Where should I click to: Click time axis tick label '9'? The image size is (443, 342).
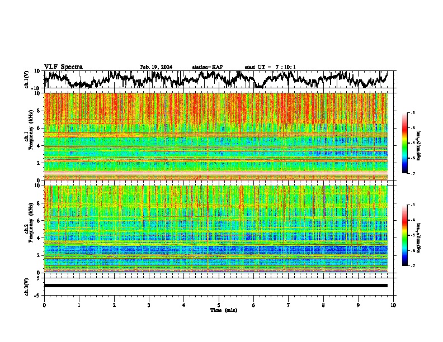tap(358, 305)
